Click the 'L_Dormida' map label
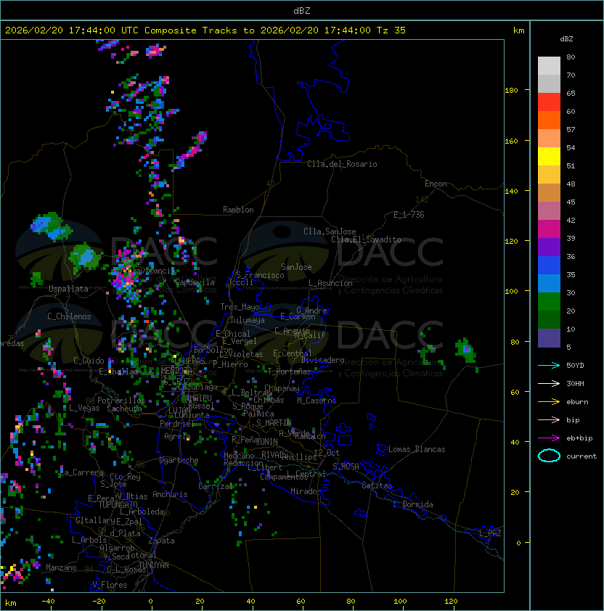 click(413, 504)
